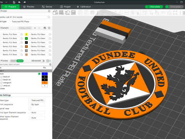This screenshot has height=139, width=185.
Task: Click the compare presets icon
Action: tap(50, 61)
